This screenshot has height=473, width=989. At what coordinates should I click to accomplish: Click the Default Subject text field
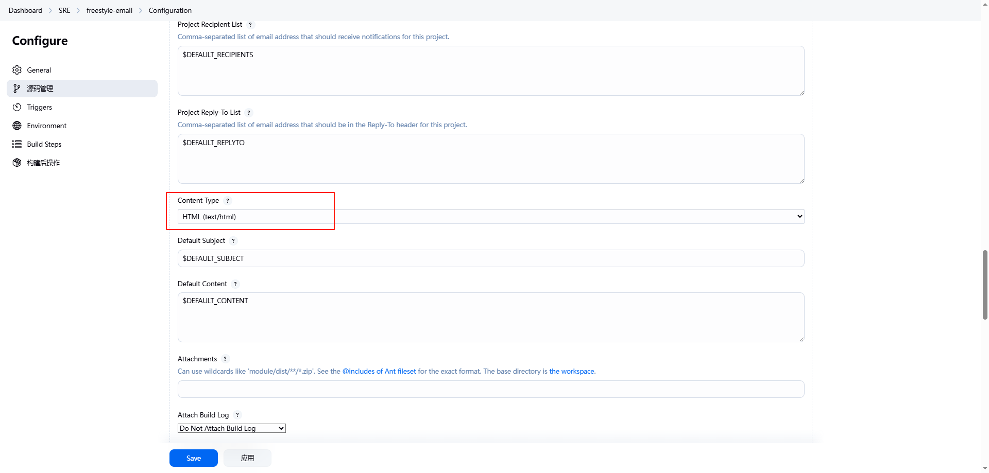point(490,258)
